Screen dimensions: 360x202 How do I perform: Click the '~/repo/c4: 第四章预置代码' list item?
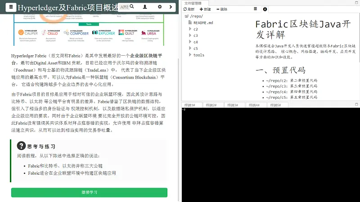[x=292, y=92]
